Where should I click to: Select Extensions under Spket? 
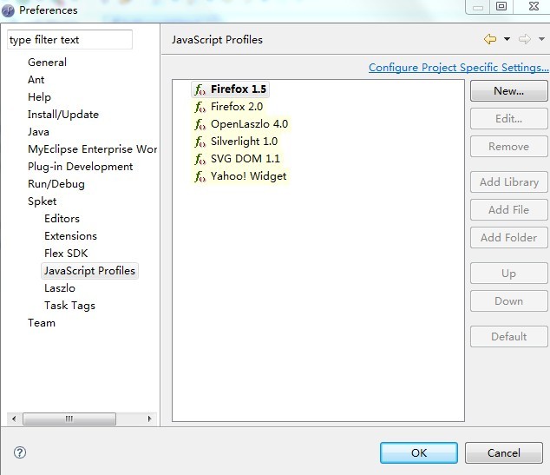point(70,236)
